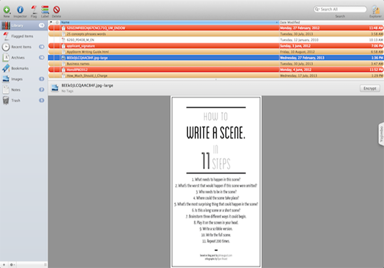384x268 pixels.
Task: Open Images collection in the sidebar
Action: click(23, 79)
